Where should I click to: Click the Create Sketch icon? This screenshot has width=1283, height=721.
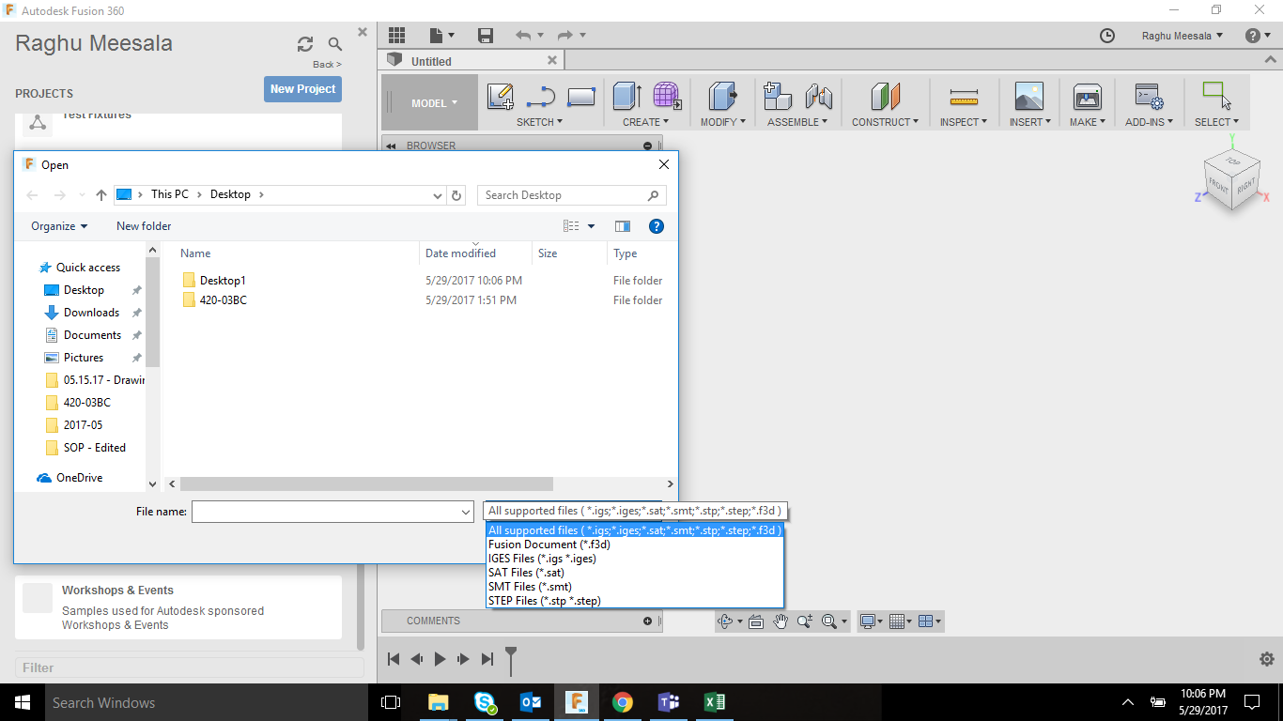501,96
